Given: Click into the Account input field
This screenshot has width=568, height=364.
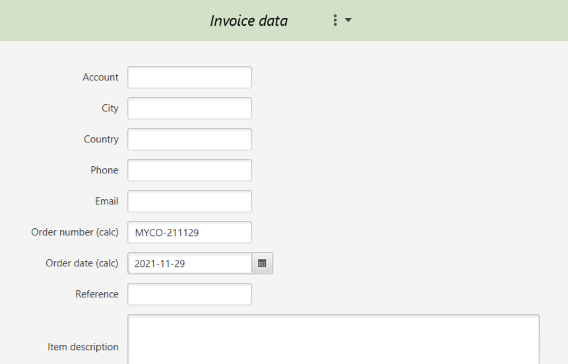Looking at the screenshot, I should pos(189,77).
